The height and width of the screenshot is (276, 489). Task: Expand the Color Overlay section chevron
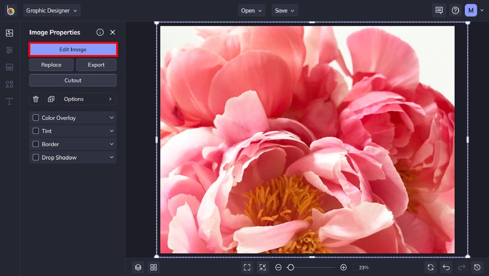111,118
